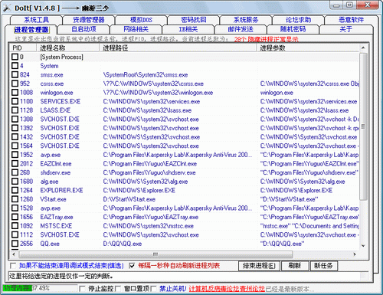Check the LSASS.EXE row checkbox
Image resolution: width=383 pixels, height=295 pixels.
pyautogui.click(x=15, y=110)
